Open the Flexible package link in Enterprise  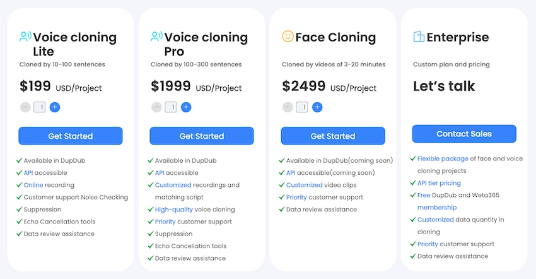coord(441,158)
